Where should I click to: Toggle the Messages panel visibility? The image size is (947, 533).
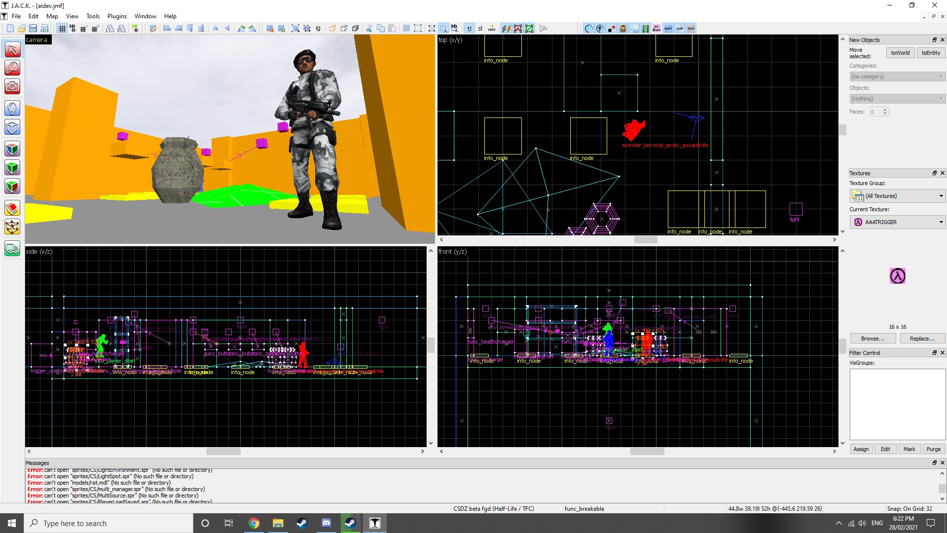click(x=942, y=463)
